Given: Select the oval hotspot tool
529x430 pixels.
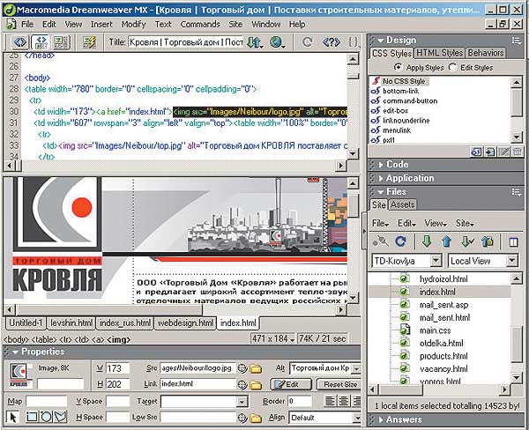Looking at the screenshot, I should [46, 417].
